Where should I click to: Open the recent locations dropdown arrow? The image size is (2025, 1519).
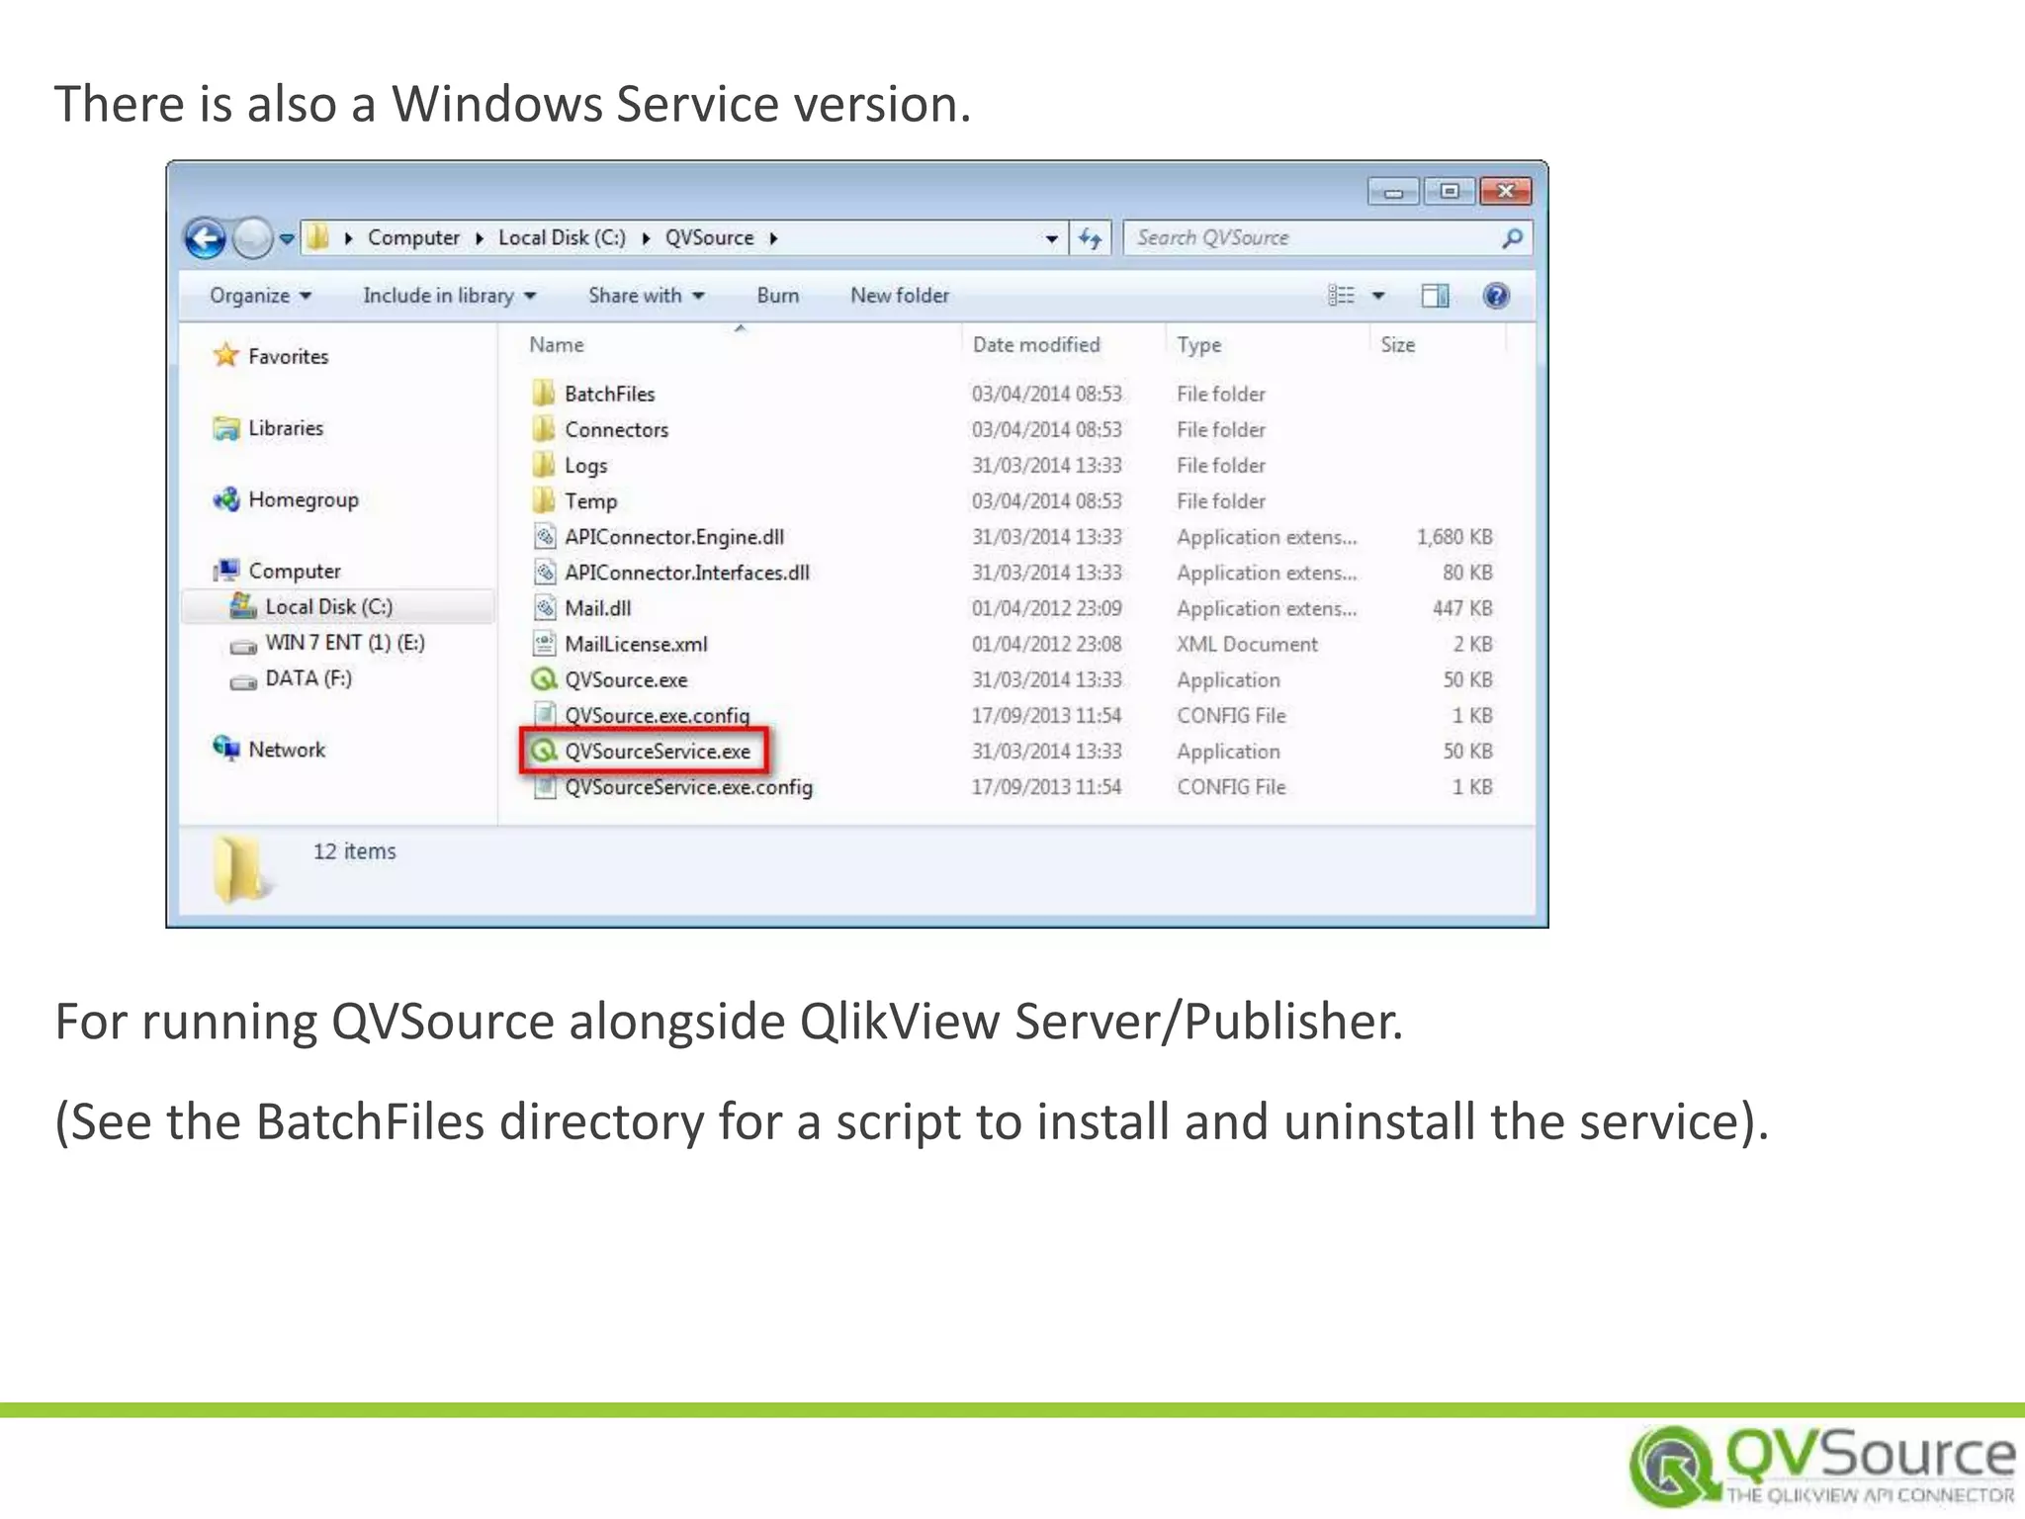(287, 238)
